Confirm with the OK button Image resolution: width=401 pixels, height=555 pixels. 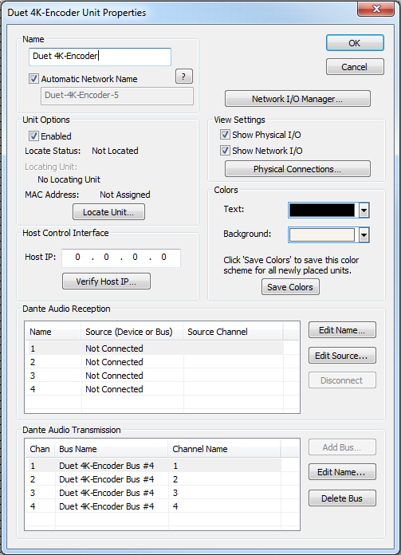355,43
